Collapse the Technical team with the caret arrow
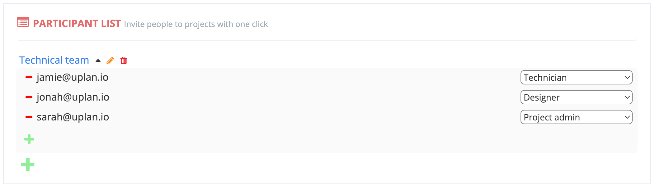 click(98, 61)
